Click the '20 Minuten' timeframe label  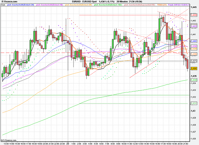tap(122, 2)
